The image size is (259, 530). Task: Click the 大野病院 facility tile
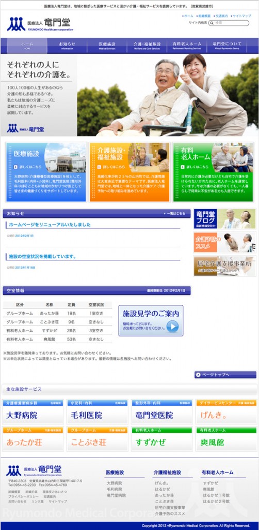(33, 412)
